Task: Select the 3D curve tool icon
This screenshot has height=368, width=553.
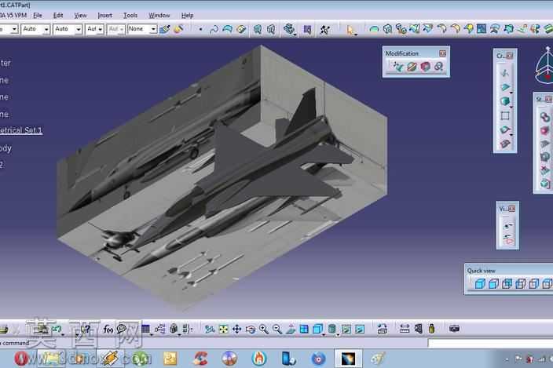Action: pos(214,29)
